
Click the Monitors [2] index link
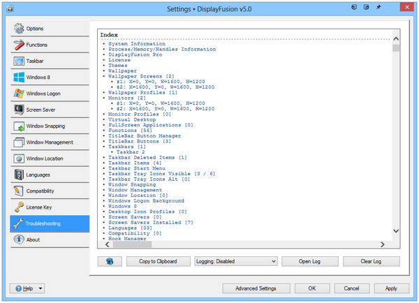[x=127, y=98]
